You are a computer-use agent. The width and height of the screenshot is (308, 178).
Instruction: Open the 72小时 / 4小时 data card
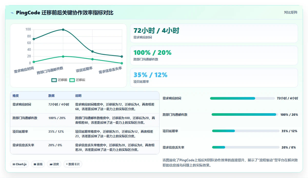[214, 33]
